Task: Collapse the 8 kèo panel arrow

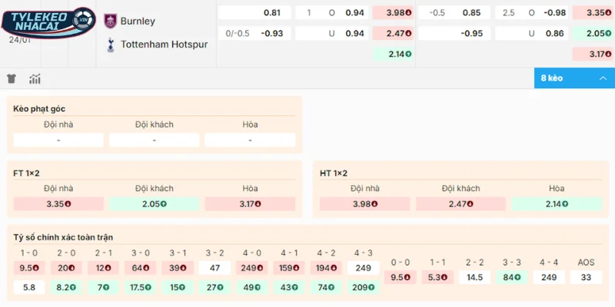Action: tap(603, 78)
